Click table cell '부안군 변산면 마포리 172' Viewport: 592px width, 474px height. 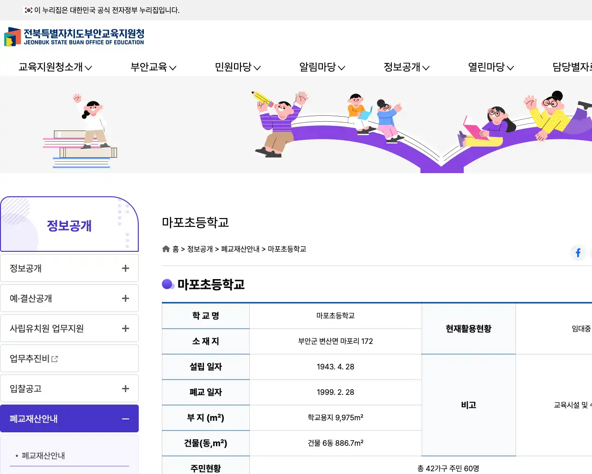335,341
